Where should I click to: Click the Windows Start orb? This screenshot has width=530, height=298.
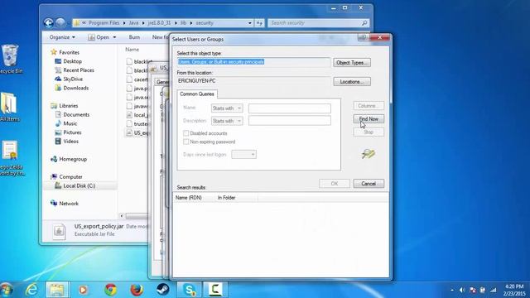pyautogui.click(x=7, y=290)
